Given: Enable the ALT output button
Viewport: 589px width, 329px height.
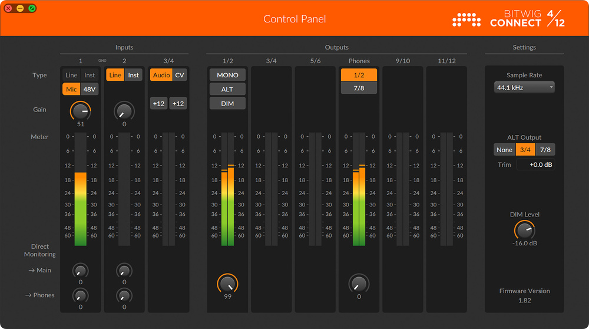Looking at the screenshot, I should (x=227, y=89).
